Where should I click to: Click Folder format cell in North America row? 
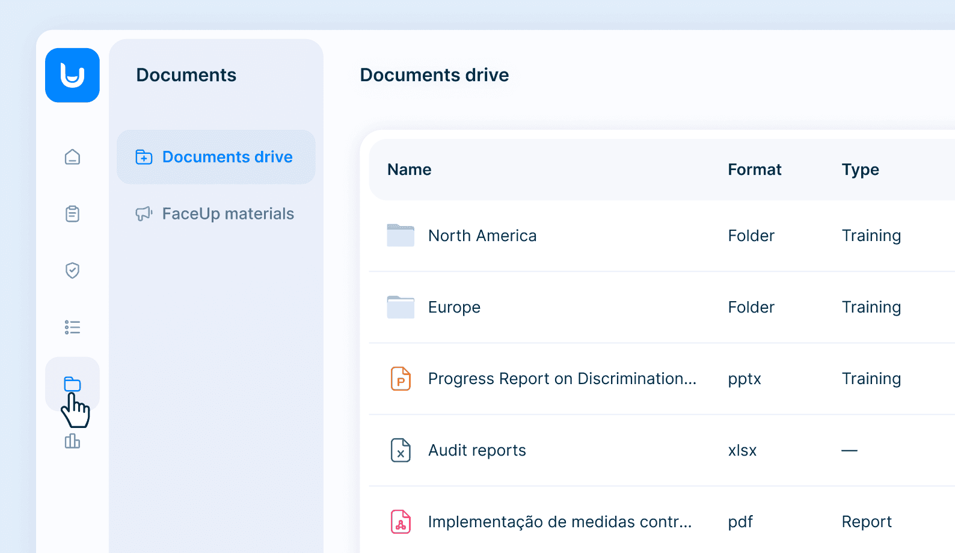coord(751,236)
